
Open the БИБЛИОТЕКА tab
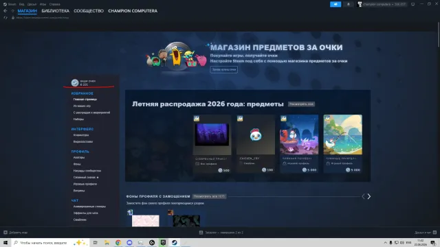[x=55, y=11]
